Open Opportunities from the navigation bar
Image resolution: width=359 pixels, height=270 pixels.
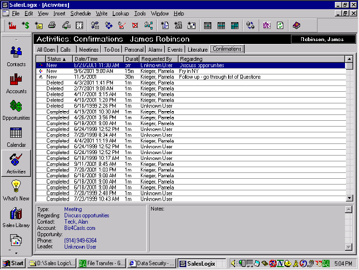click(x=16, y=110)
